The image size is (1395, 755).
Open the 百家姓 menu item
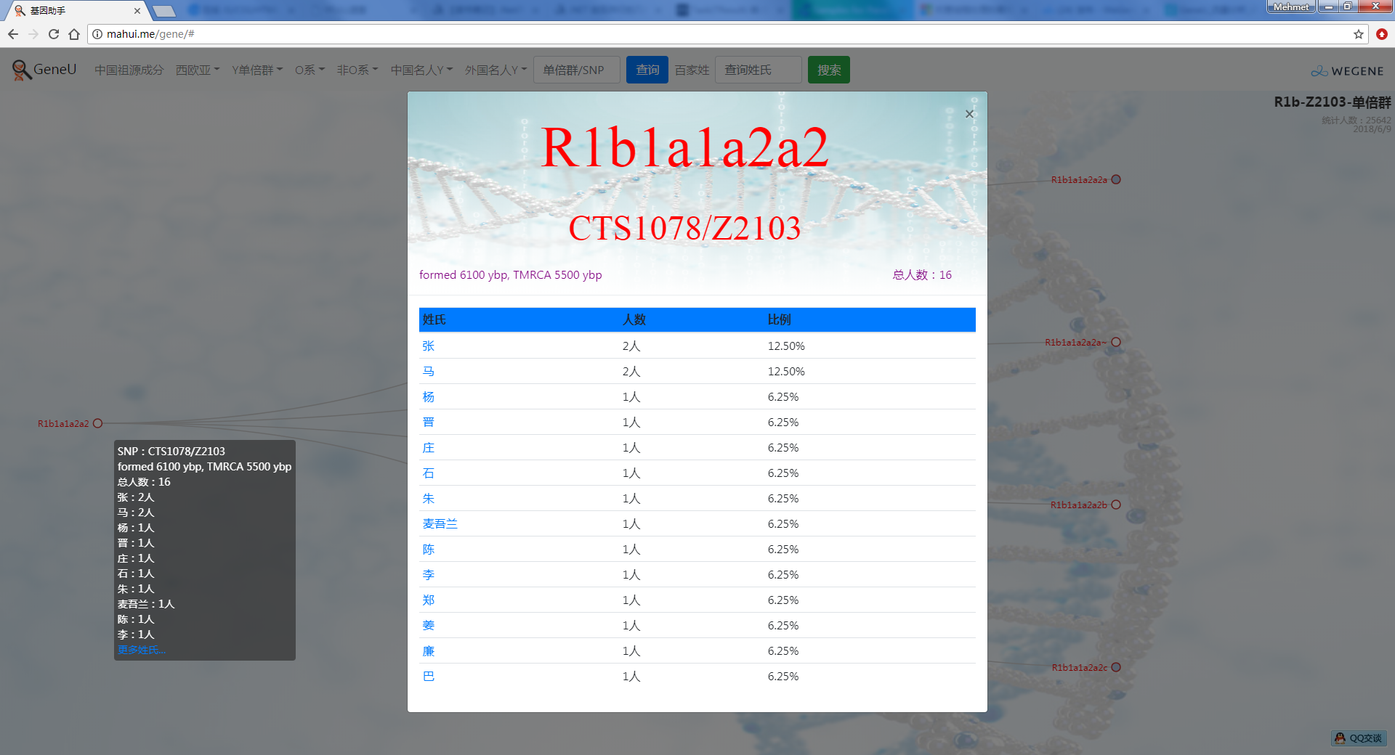(691, 70)
